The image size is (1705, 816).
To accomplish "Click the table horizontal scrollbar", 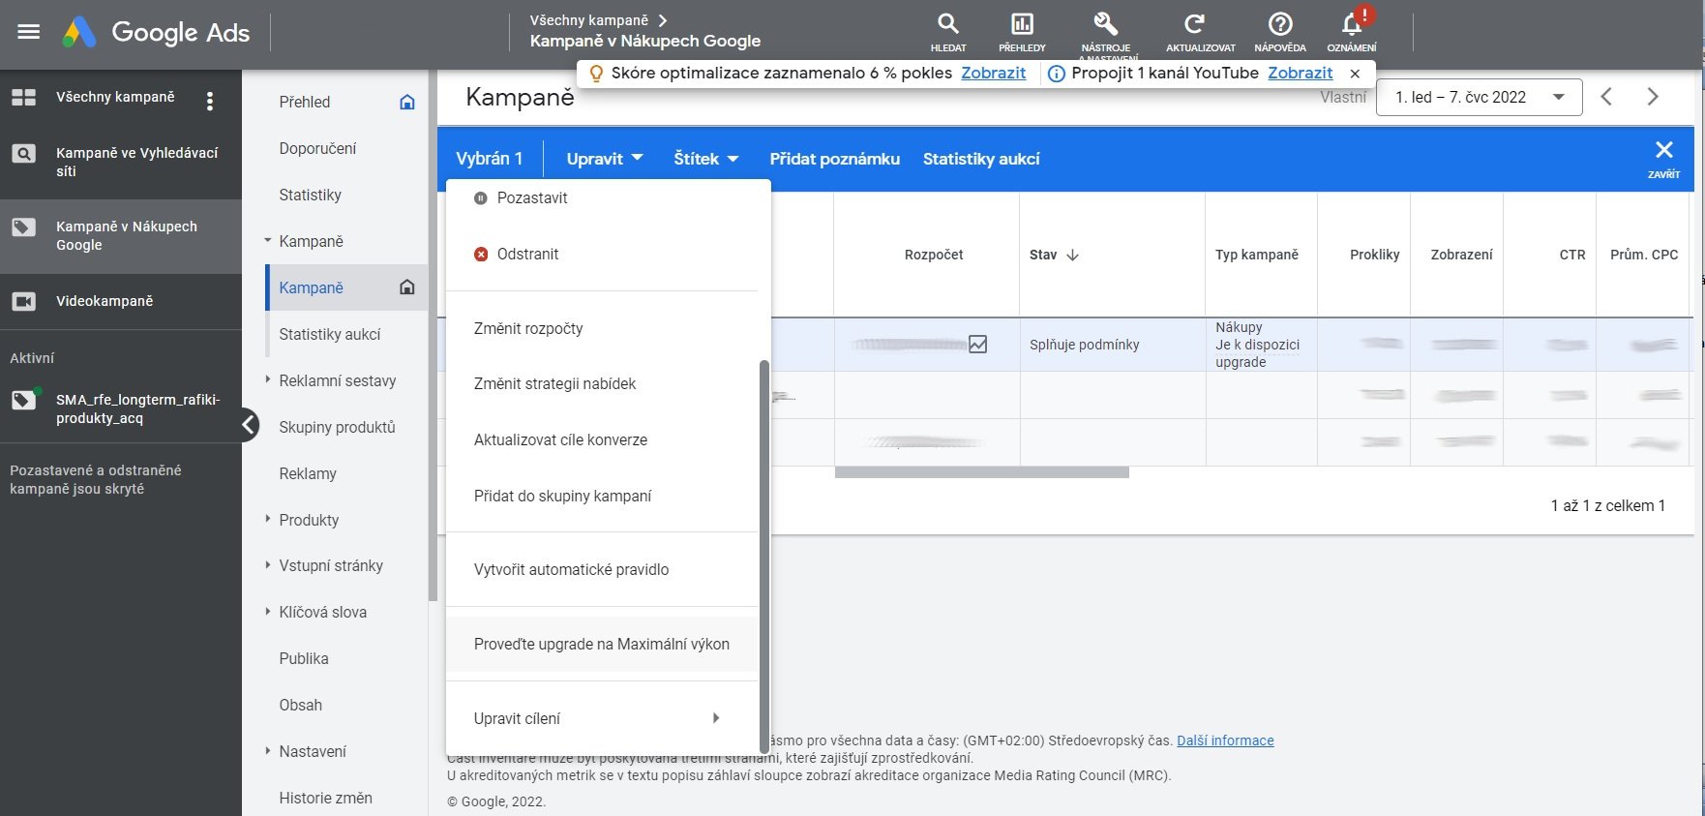I will [981, 472].
